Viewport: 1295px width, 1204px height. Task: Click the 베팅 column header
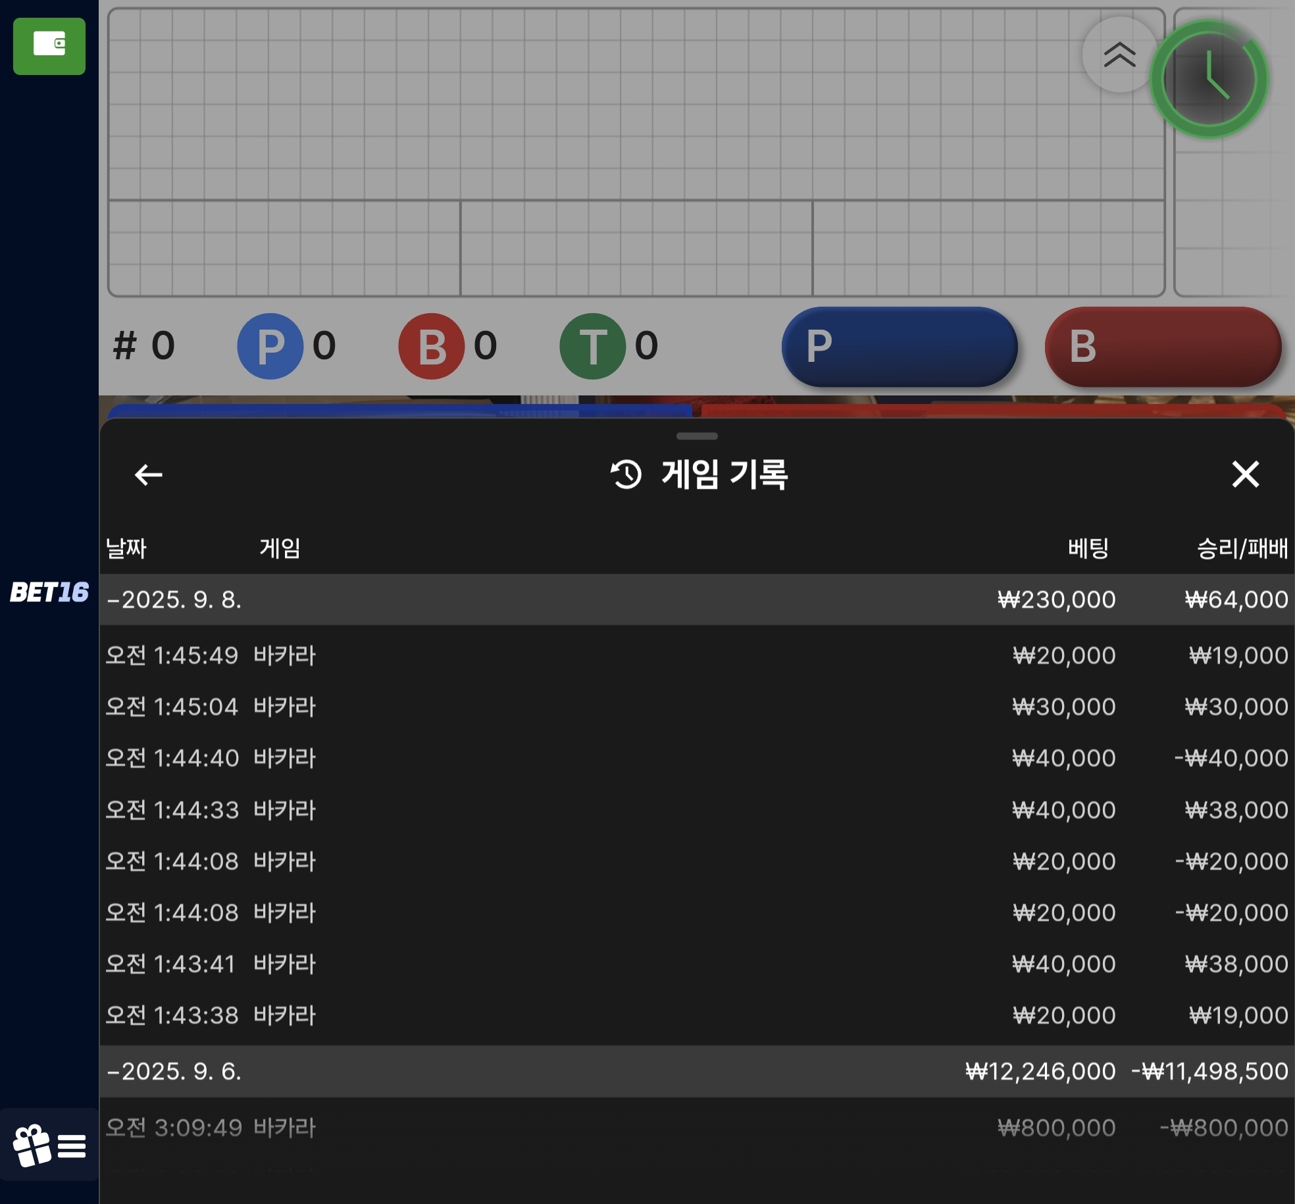[x=1088, y=548]
